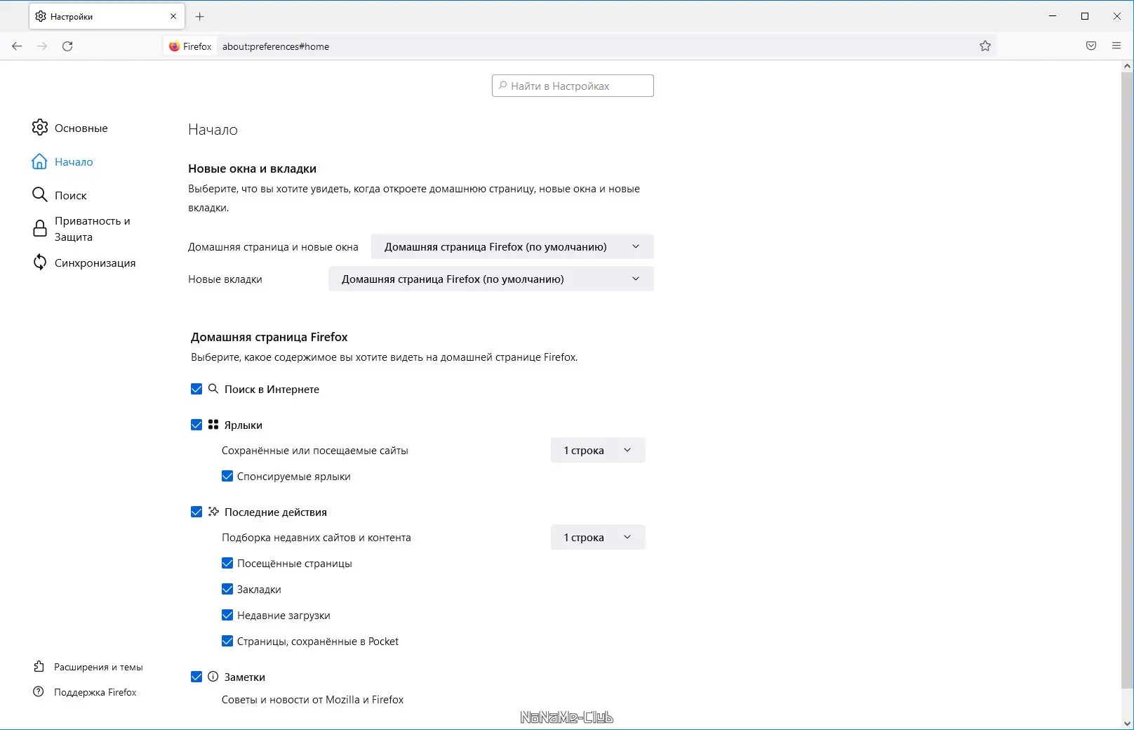This screenshot has height=730, width=1134.
Task: Click the Найти в Настройках search field
Action: click(x=573, y=86)
